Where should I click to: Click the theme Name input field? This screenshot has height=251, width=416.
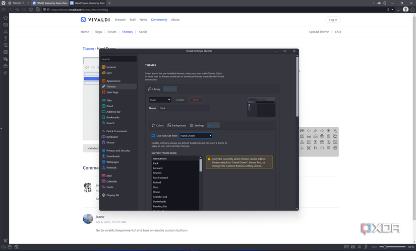(184, 108)
